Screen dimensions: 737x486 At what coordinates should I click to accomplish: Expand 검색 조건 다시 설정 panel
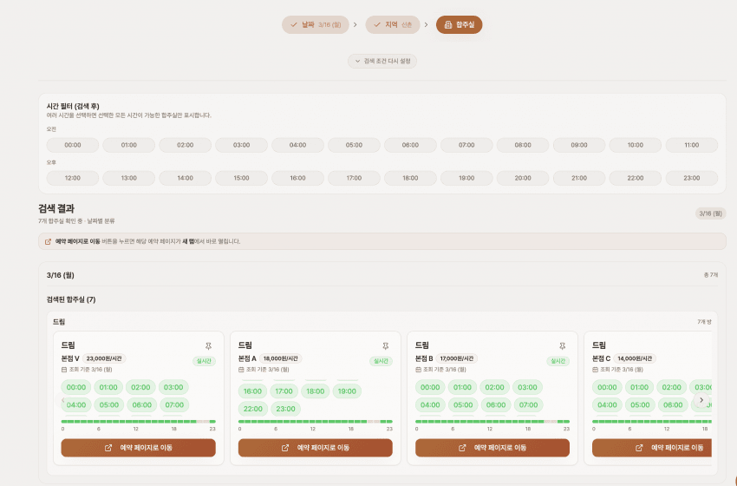point(382,61)
